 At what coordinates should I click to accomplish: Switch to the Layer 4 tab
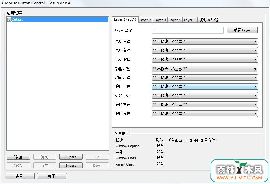[x=175, y=20]
